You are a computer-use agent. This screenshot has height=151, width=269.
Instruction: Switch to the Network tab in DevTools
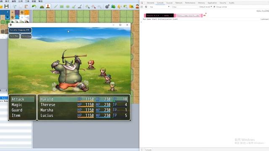tap(179, 3)
